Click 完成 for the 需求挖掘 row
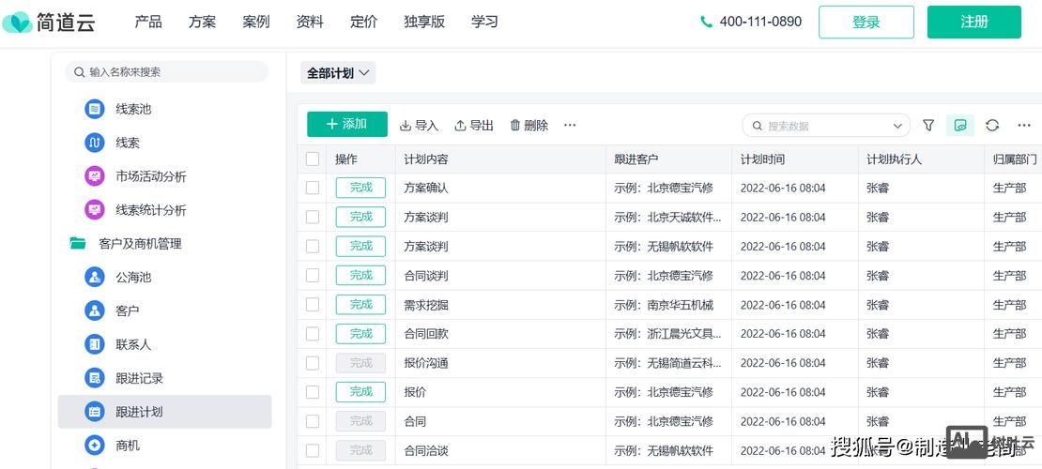The width and height of the screenshot is (1042, 469). click(360, 305)
